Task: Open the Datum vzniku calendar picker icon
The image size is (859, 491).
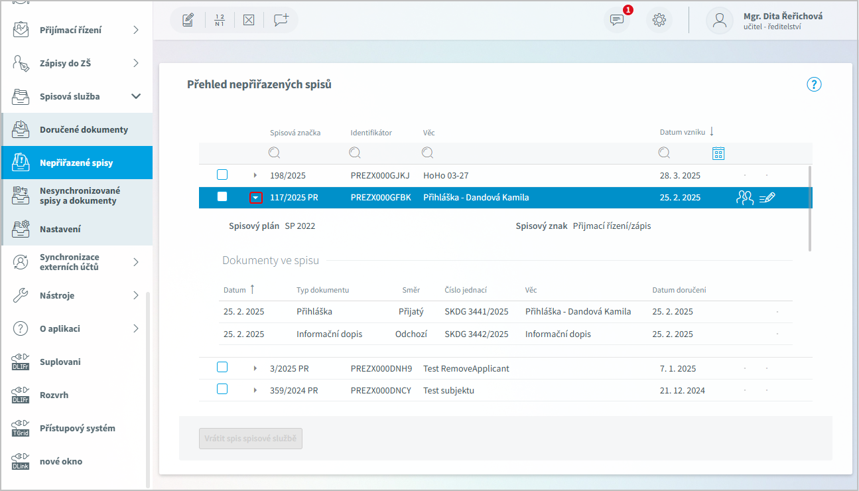Action: click(718, 153)
